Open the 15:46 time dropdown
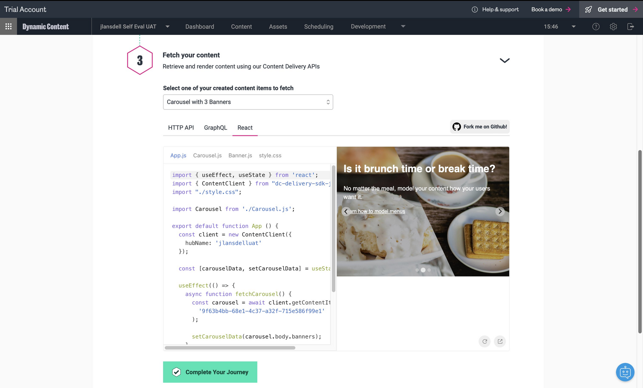The height and width of the screenshot is (388, 643). tap(574, 27)
